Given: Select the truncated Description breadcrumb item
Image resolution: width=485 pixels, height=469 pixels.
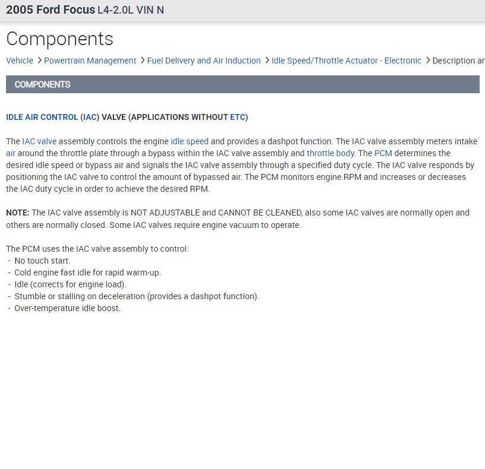Looking at the screenshot, I should pyautogui.click(x=458, y=61).
